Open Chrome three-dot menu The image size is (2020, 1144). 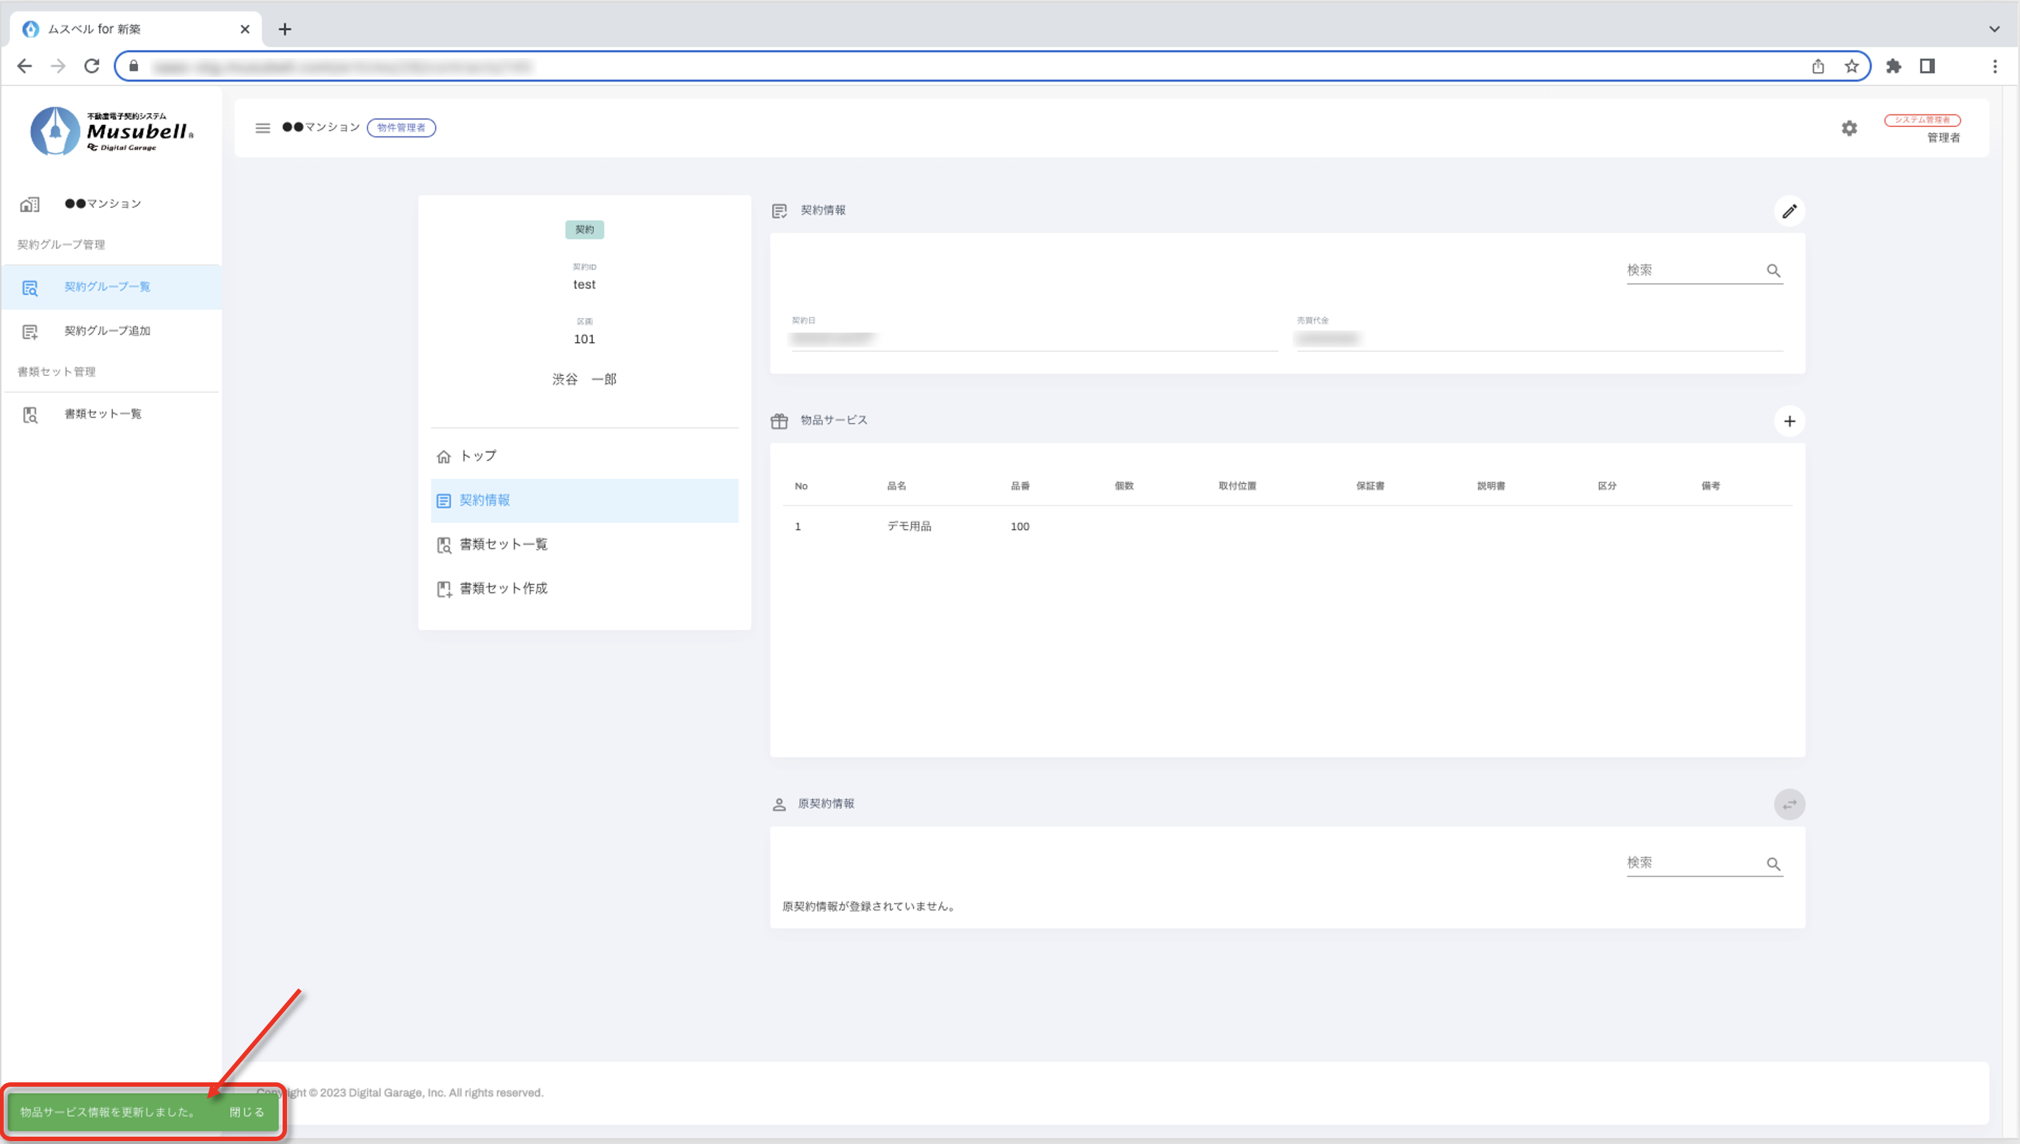coord(1994,67)
